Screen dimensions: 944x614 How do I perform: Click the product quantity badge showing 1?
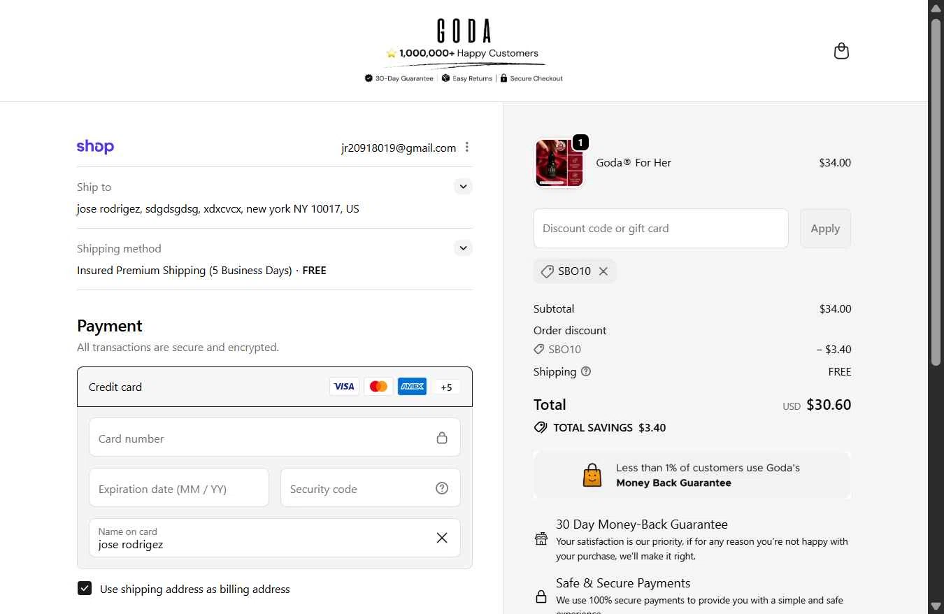coord(580,143)
